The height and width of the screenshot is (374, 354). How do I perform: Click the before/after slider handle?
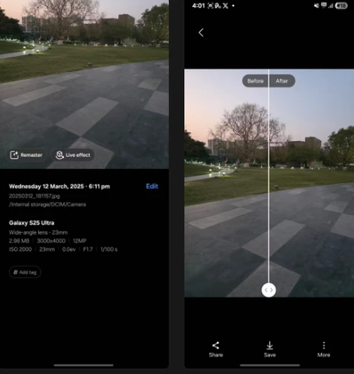268,290
